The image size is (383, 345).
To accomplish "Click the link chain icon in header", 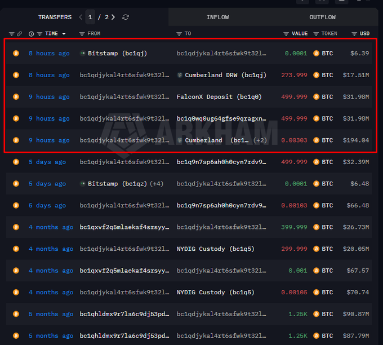I will (x=19, y=34).
